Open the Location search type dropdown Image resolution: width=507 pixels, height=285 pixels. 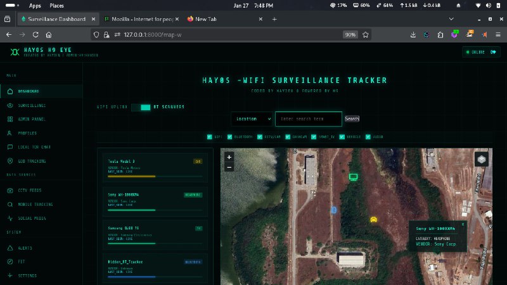pyautogui.click(x=252, y=118)
